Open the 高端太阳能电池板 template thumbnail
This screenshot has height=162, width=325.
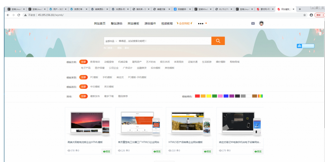pyautogui.click(x=89, y=123)
